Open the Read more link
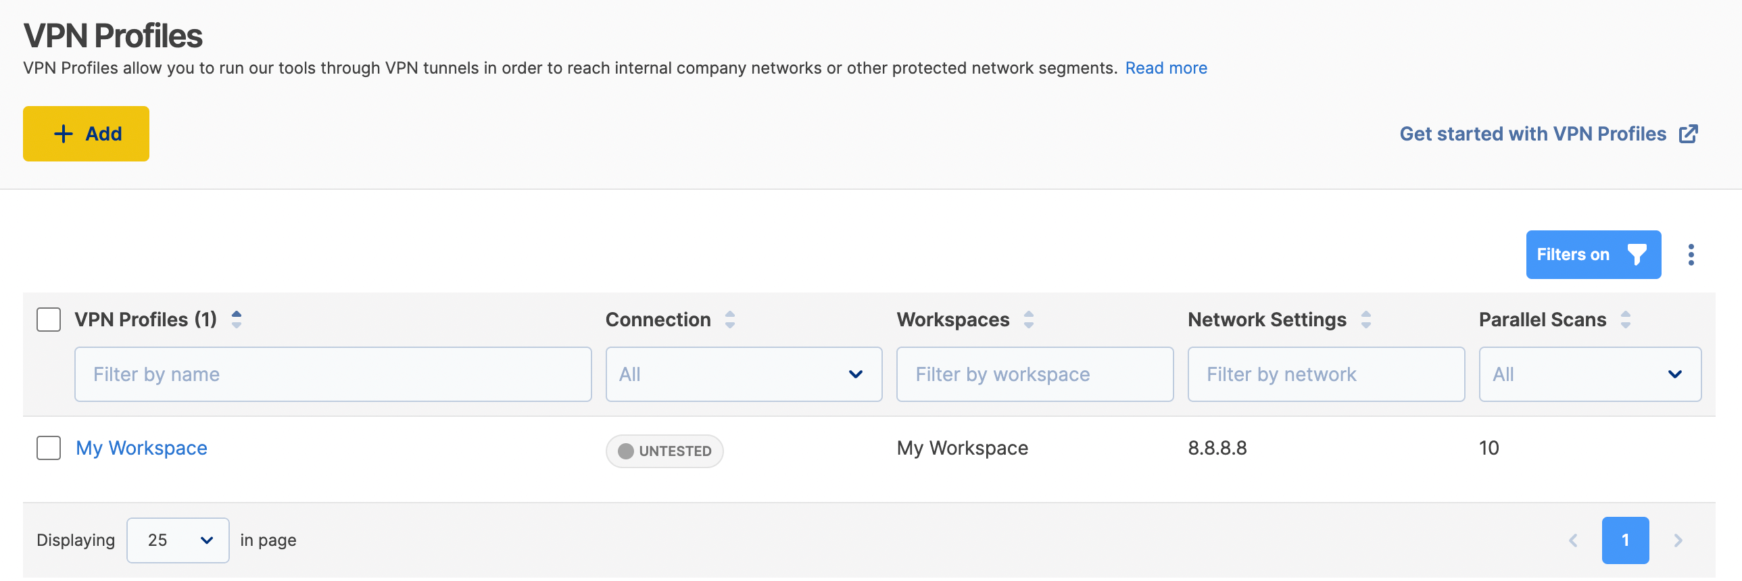This screenshot has height=581, width=1742. [1166, 68]
